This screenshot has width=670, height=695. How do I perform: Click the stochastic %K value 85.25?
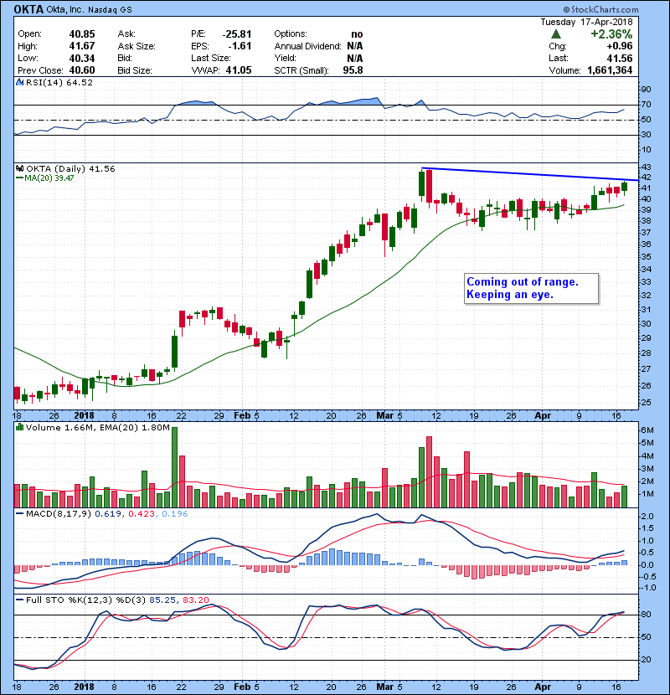[x=162, y=600]
